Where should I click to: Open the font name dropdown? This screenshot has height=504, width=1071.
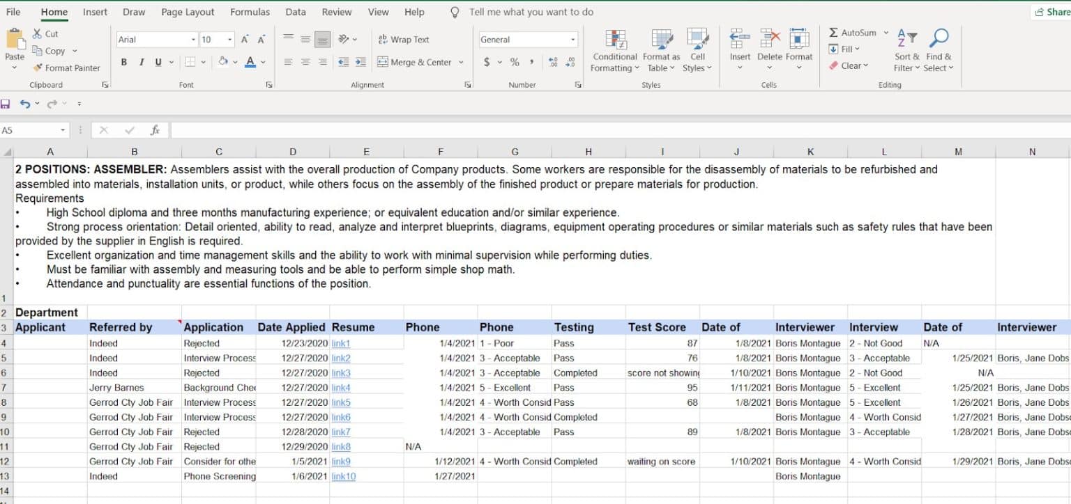pos(193,38)
